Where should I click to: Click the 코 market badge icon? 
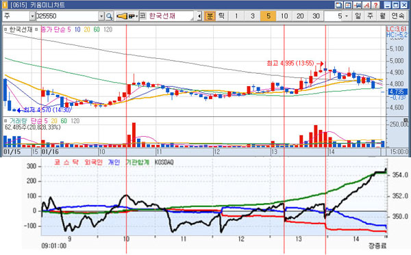pos(142,16)
